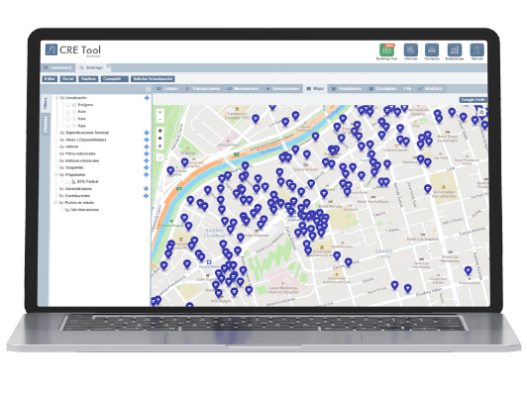This screenshot has width=527, height=394.
Task: Click the map layers icon under Google Earth
Action: [481, 112]
